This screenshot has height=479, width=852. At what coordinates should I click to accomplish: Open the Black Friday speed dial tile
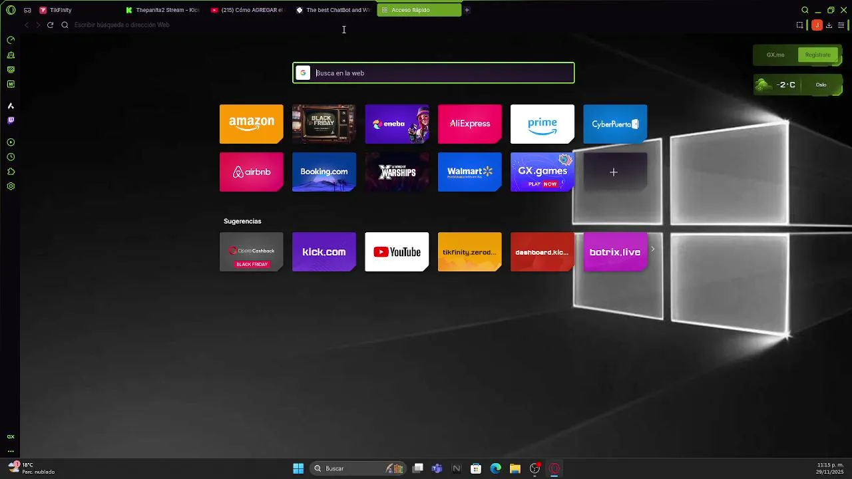click(324, 124)
